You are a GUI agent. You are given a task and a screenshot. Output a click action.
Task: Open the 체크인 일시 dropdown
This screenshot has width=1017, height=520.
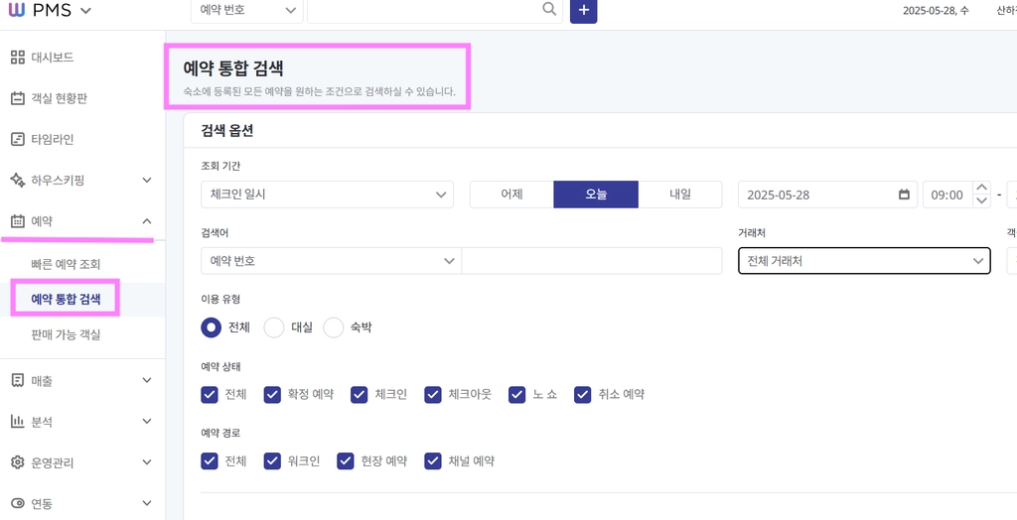tap(328, 195)
